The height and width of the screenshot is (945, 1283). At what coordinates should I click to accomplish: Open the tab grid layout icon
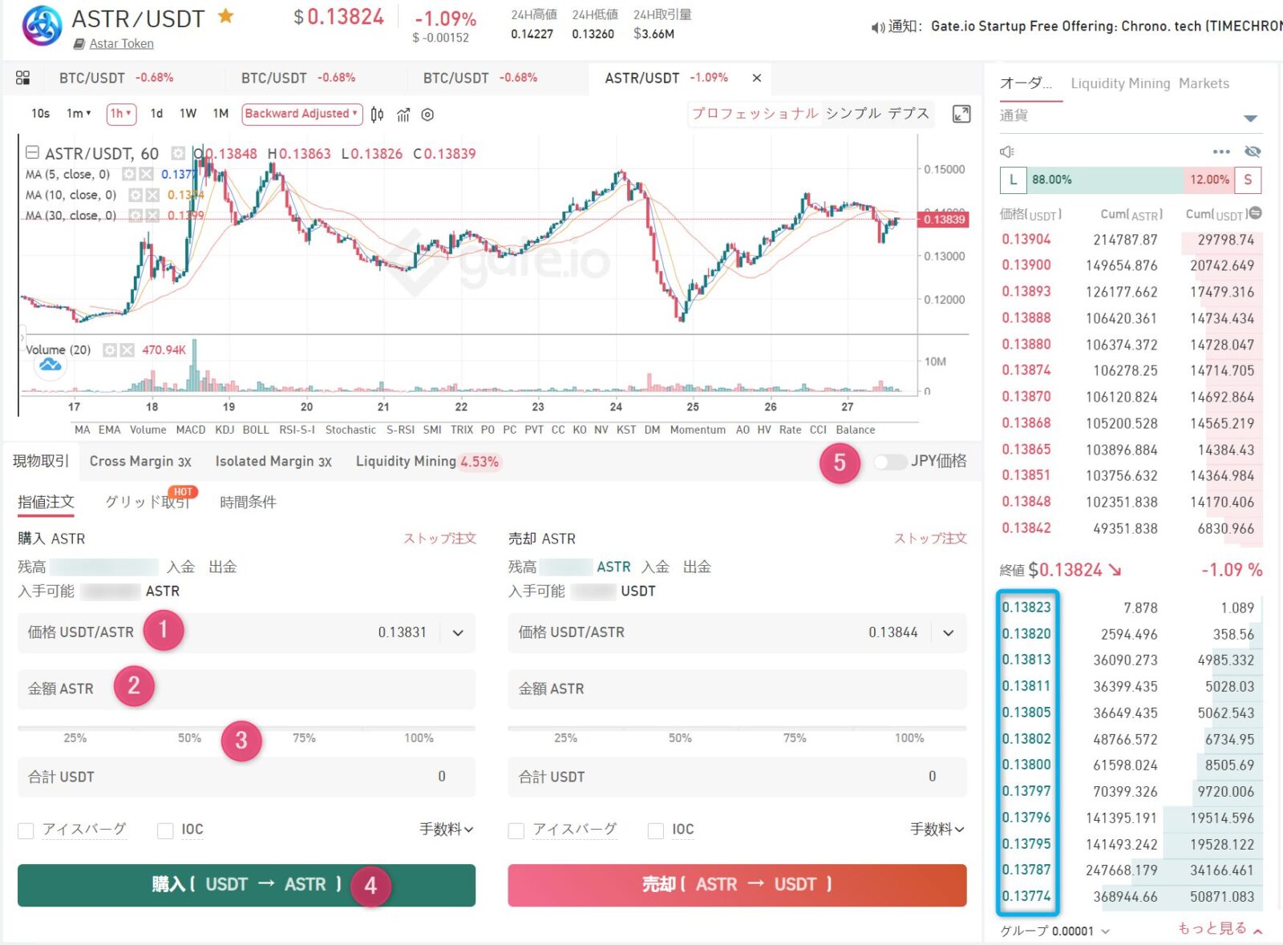[23, 78]
